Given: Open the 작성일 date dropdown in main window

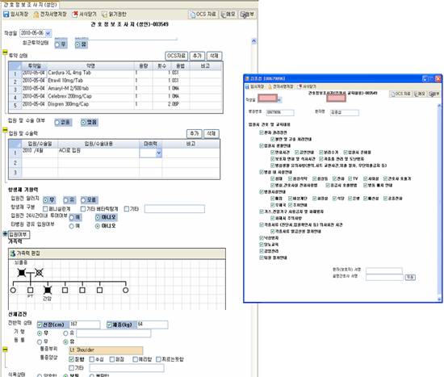Looking at the screenshot, I should click(x=48, y=33).
